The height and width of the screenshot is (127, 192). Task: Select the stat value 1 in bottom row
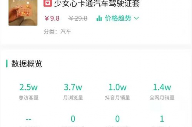(x=162, y=119)
